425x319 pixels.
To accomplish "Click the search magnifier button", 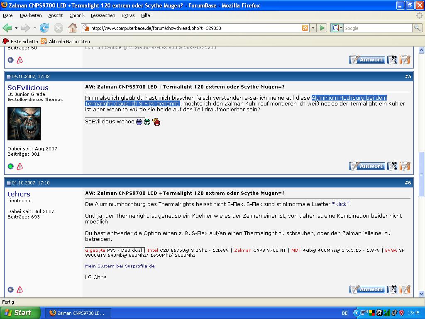I will coord(417,28).
